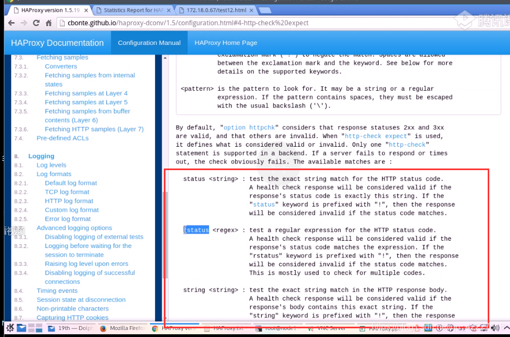Open the Error log format link
Viewport: 510px width, 337px height.
(67, 219)
